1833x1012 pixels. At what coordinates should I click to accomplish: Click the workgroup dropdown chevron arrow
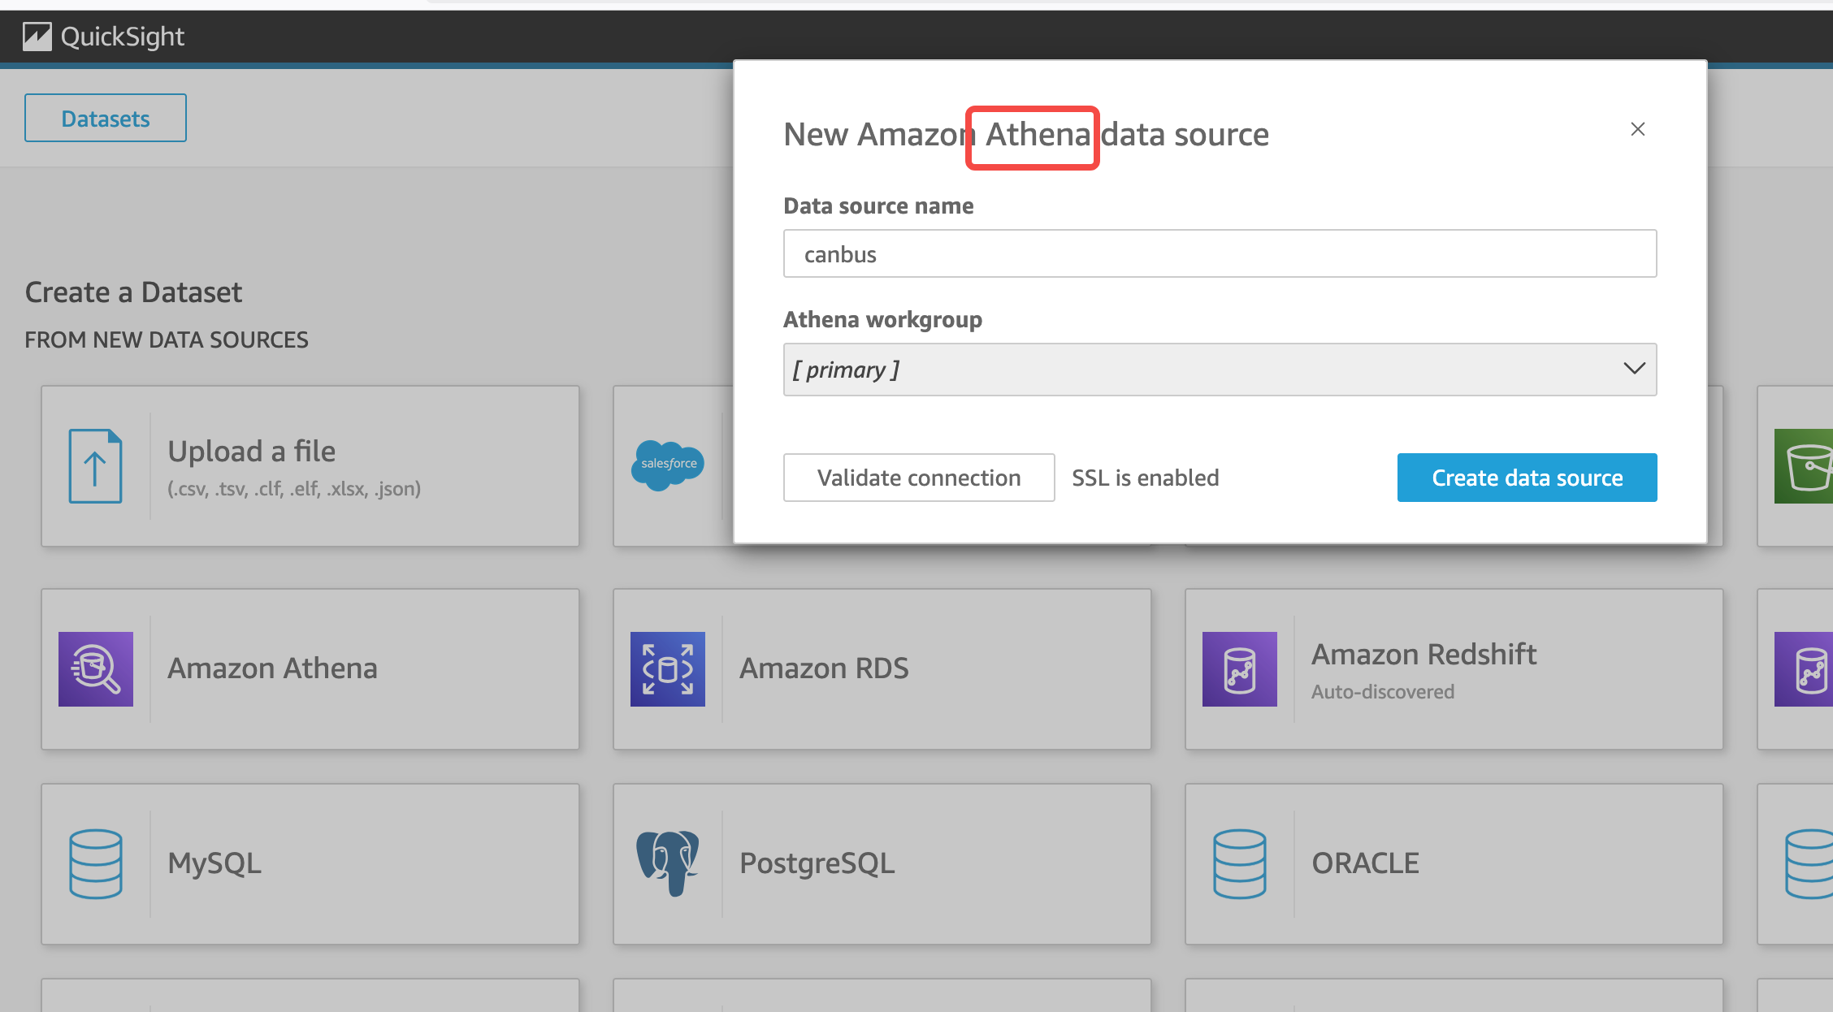(1634, 369)
